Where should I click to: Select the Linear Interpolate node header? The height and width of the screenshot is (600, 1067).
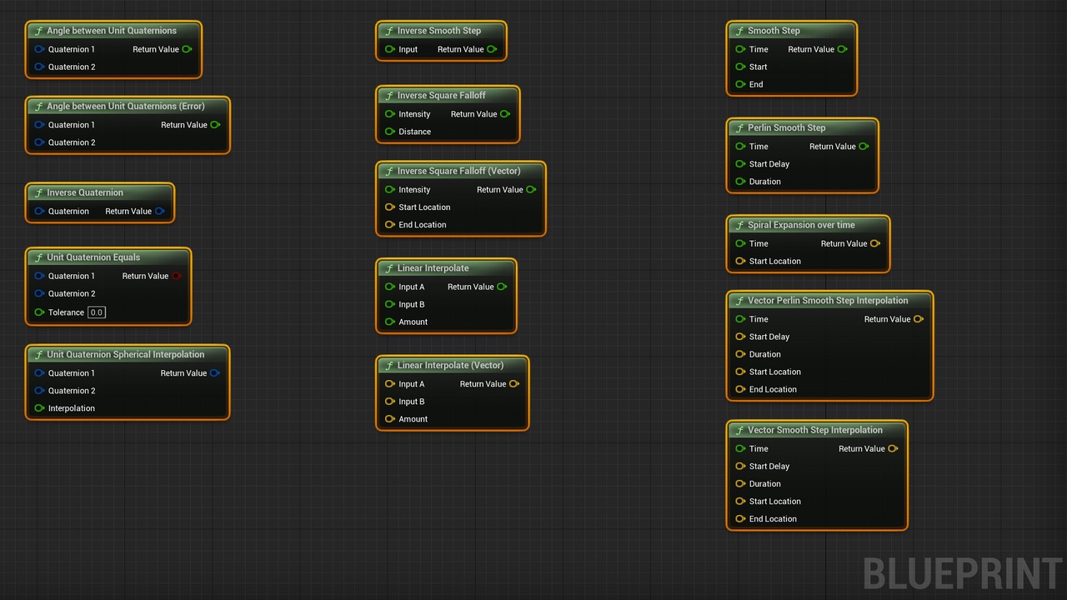coord(446,268)
